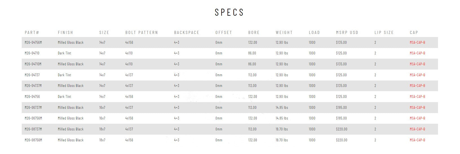
Task: Click the CAP column header
Action: point(414,33)
